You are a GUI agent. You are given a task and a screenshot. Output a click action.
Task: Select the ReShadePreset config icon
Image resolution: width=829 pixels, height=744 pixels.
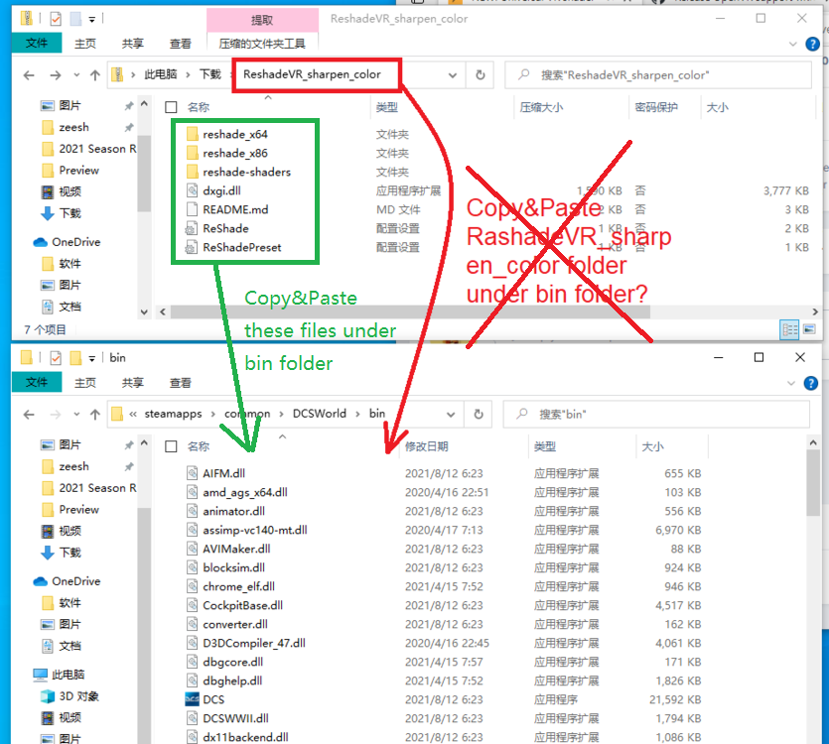[x=192, y=247]
